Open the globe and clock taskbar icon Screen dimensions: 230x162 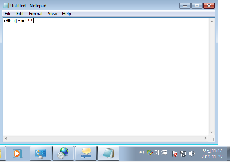63,153
